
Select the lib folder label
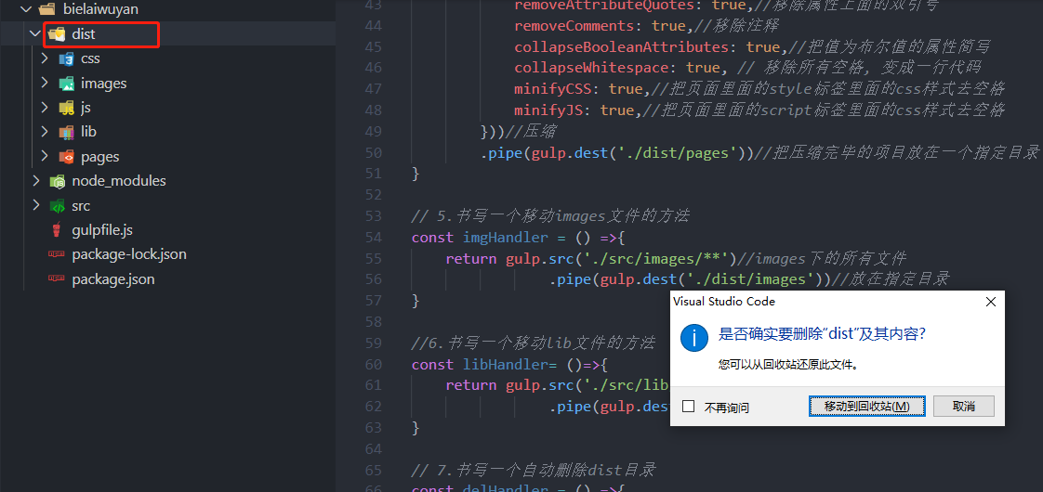pyautogui.click(x=88, y=132)
